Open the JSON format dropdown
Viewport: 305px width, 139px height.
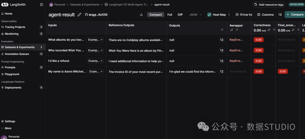[195, 15]
